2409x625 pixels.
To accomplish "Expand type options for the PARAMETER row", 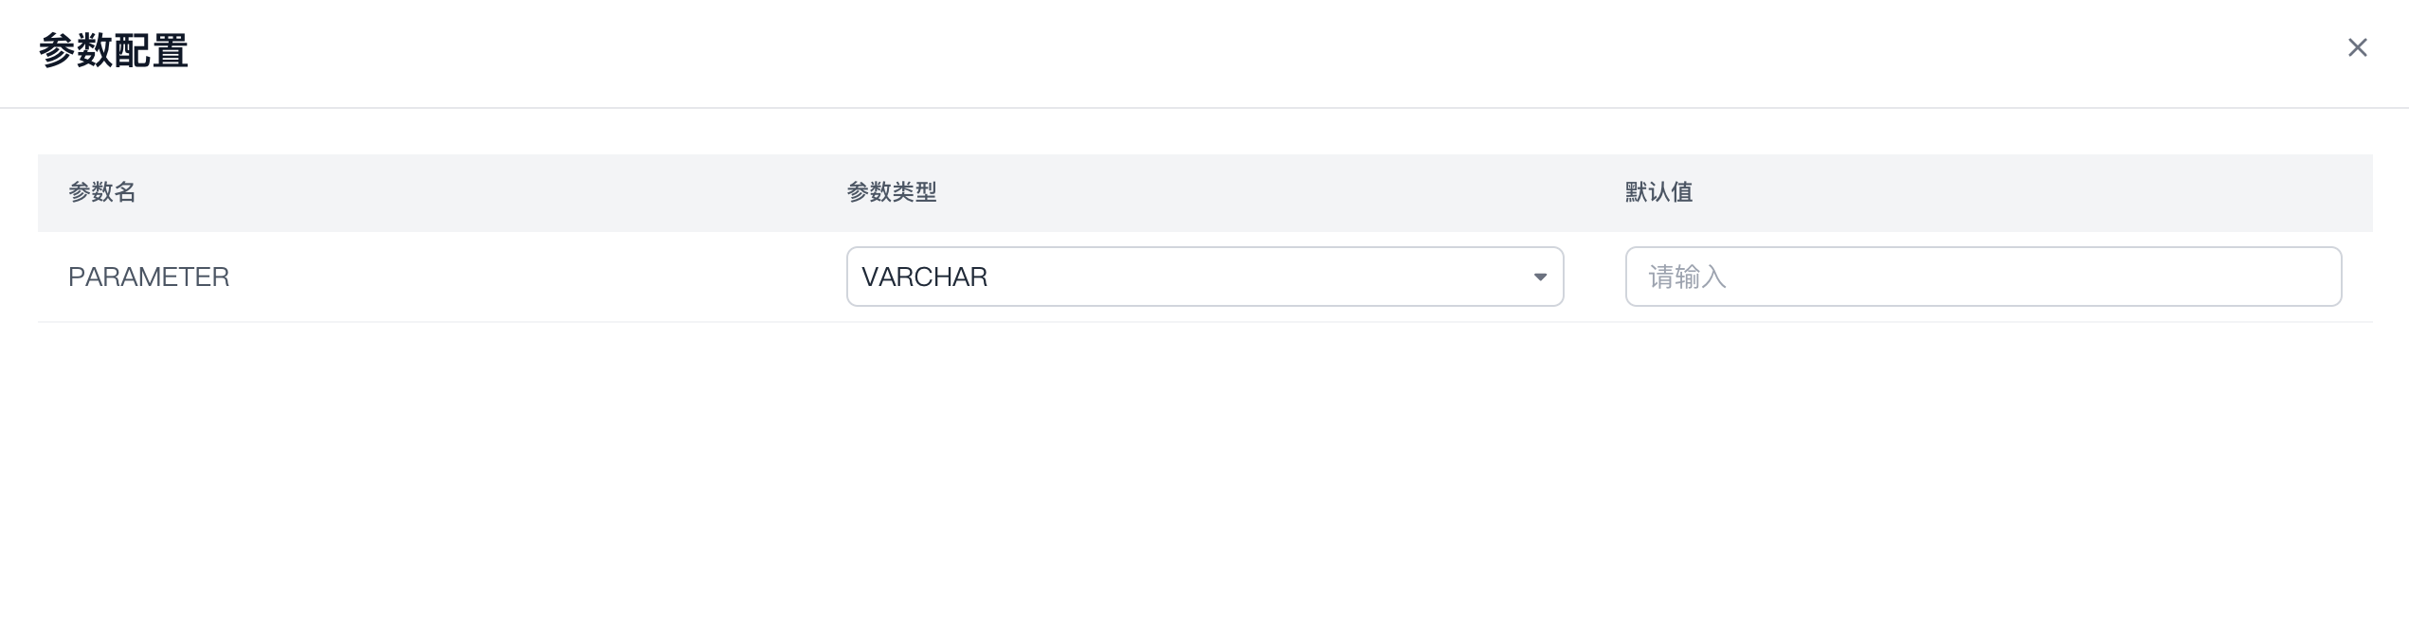I will pos(1327,277).
